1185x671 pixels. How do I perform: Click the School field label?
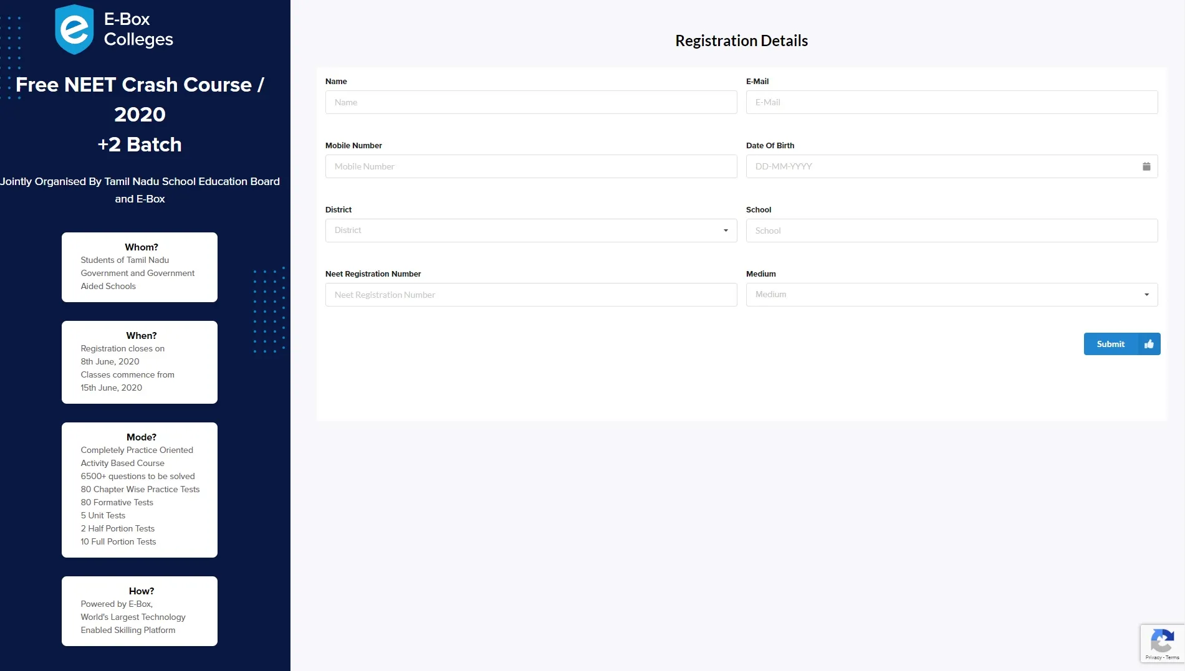click(x=759, y=209)
